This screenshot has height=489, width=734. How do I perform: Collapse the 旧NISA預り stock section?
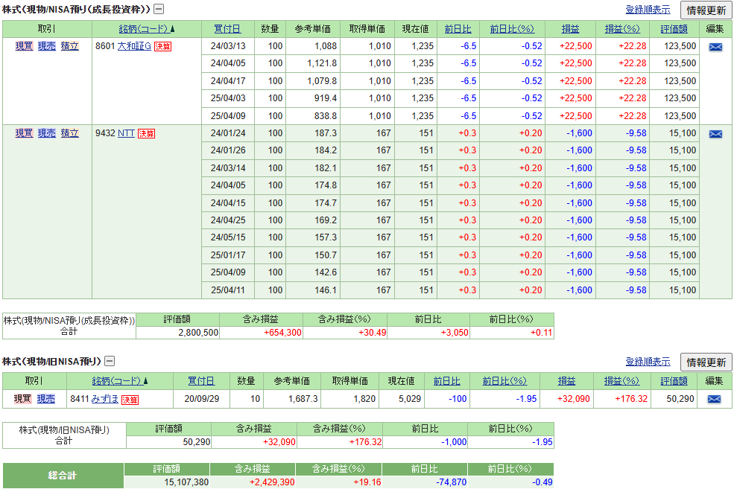[x=109, y=361]
